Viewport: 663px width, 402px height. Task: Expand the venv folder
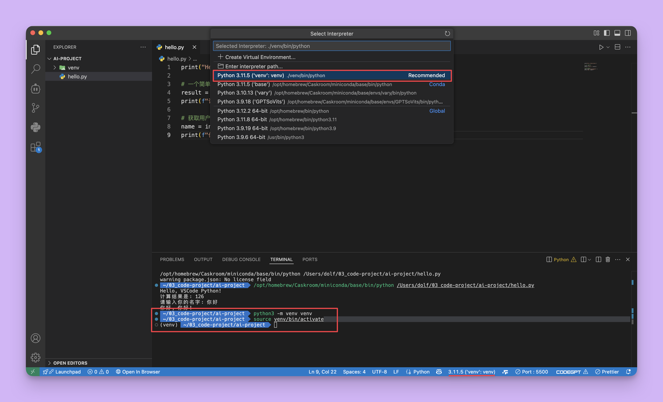98,68
